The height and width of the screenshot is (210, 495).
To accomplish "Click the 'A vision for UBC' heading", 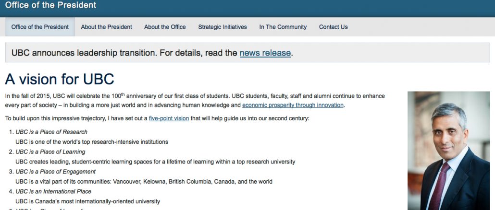I will 60,79.
